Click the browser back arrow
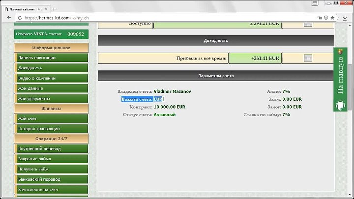354x199 pixels. point(8,17)
